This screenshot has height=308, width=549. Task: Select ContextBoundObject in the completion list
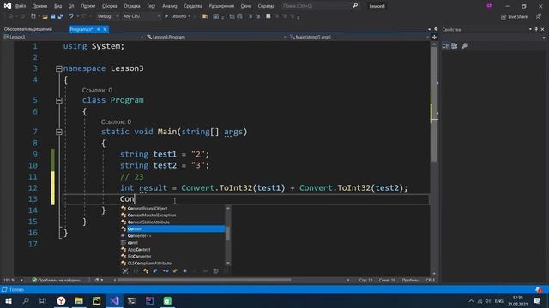(172, 209)
